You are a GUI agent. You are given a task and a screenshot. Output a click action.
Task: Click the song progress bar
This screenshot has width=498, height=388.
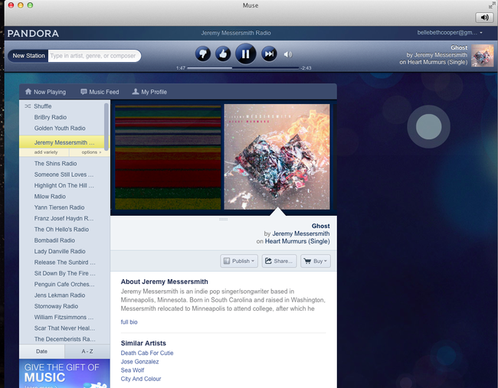243,68
